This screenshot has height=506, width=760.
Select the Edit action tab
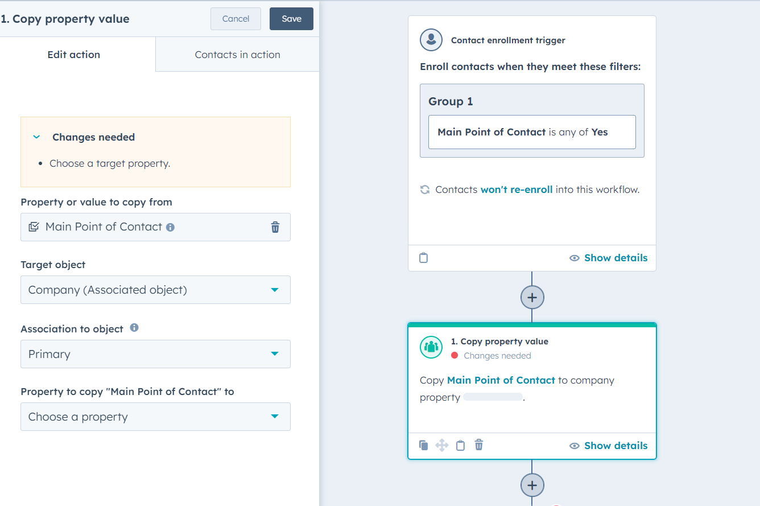(73, 54)
